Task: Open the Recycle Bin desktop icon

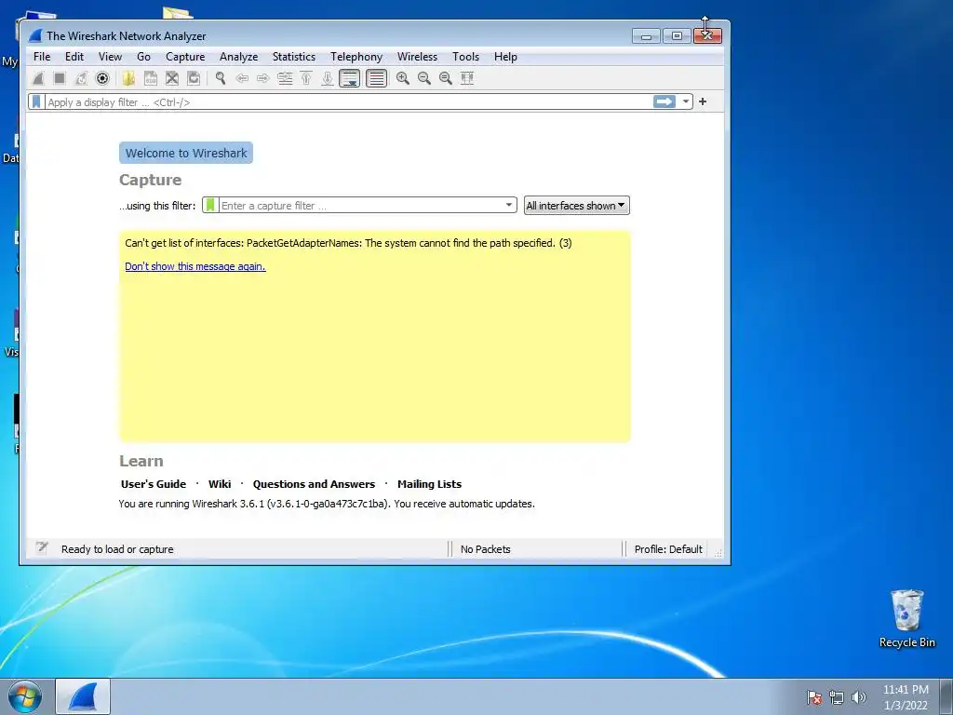Action: click(906, 619)
